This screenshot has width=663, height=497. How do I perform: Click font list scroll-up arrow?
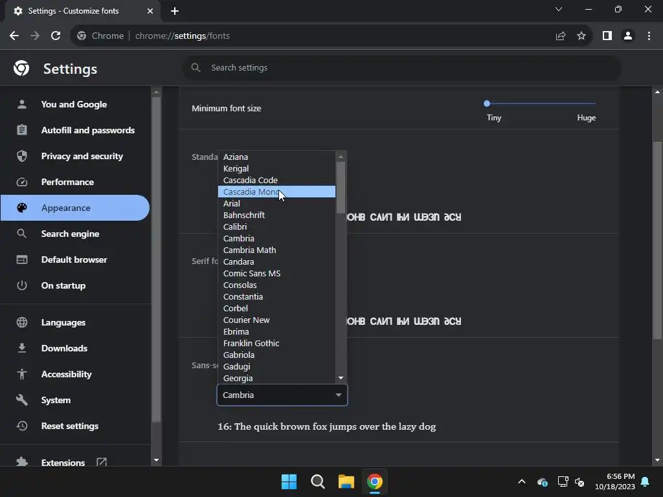pyautogui.click(x=341, y=157)
